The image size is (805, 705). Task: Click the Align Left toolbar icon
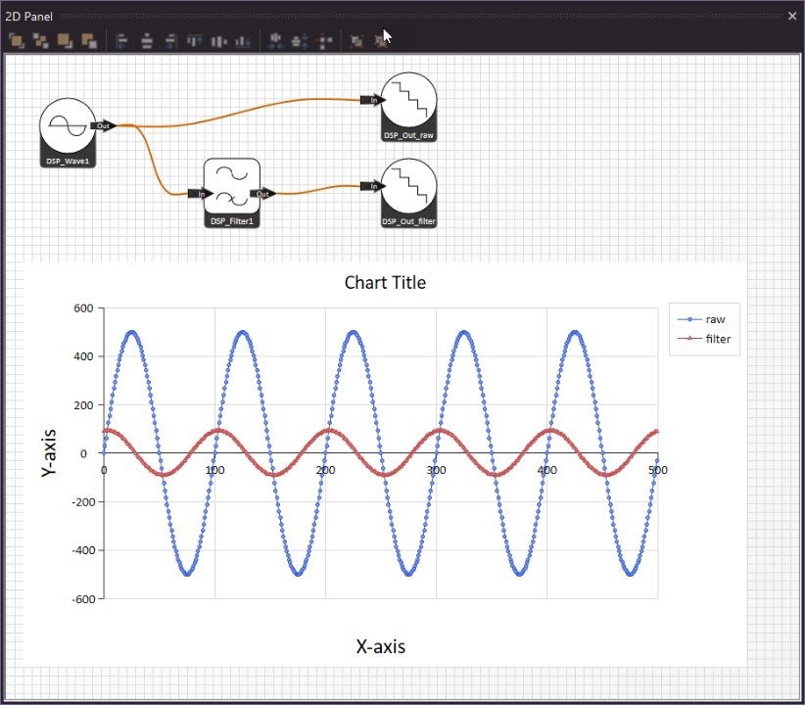(122, 41)
